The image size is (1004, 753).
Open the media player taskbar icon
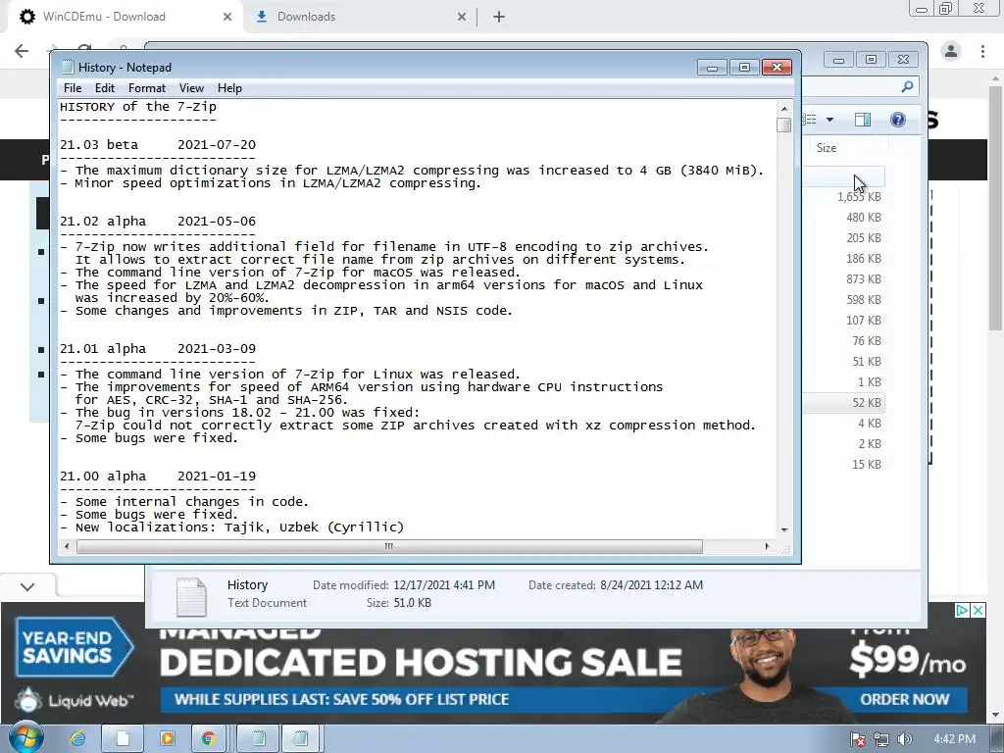[167, 738]
